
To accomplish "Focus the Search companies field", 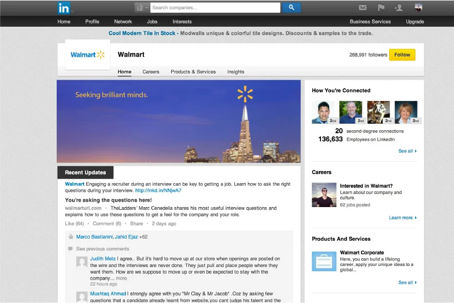I will tap(215, 8).
